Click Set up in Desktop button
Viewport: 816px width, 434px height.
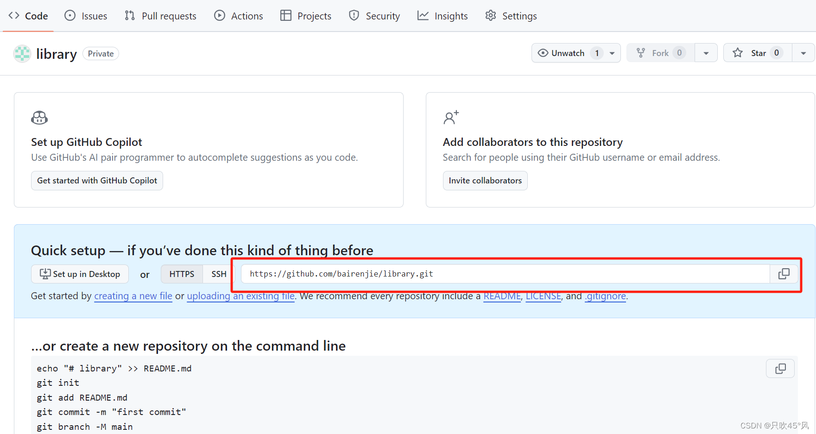pos(80,274)
